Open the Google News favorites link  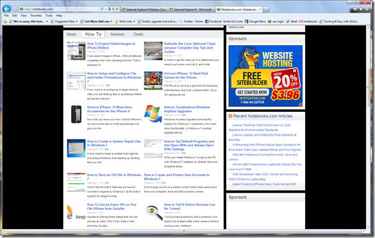(x=255, y=22)
